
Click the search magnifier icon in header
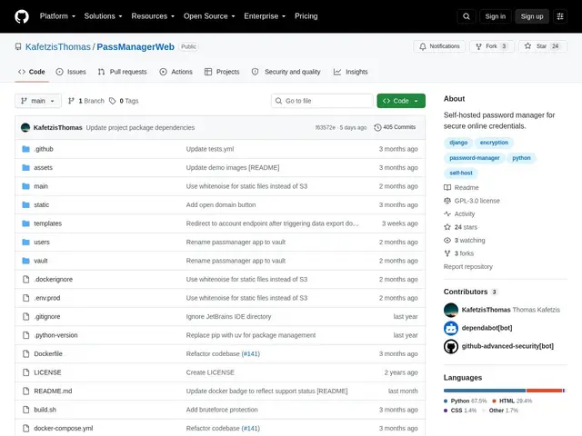(x=467, y=16)
